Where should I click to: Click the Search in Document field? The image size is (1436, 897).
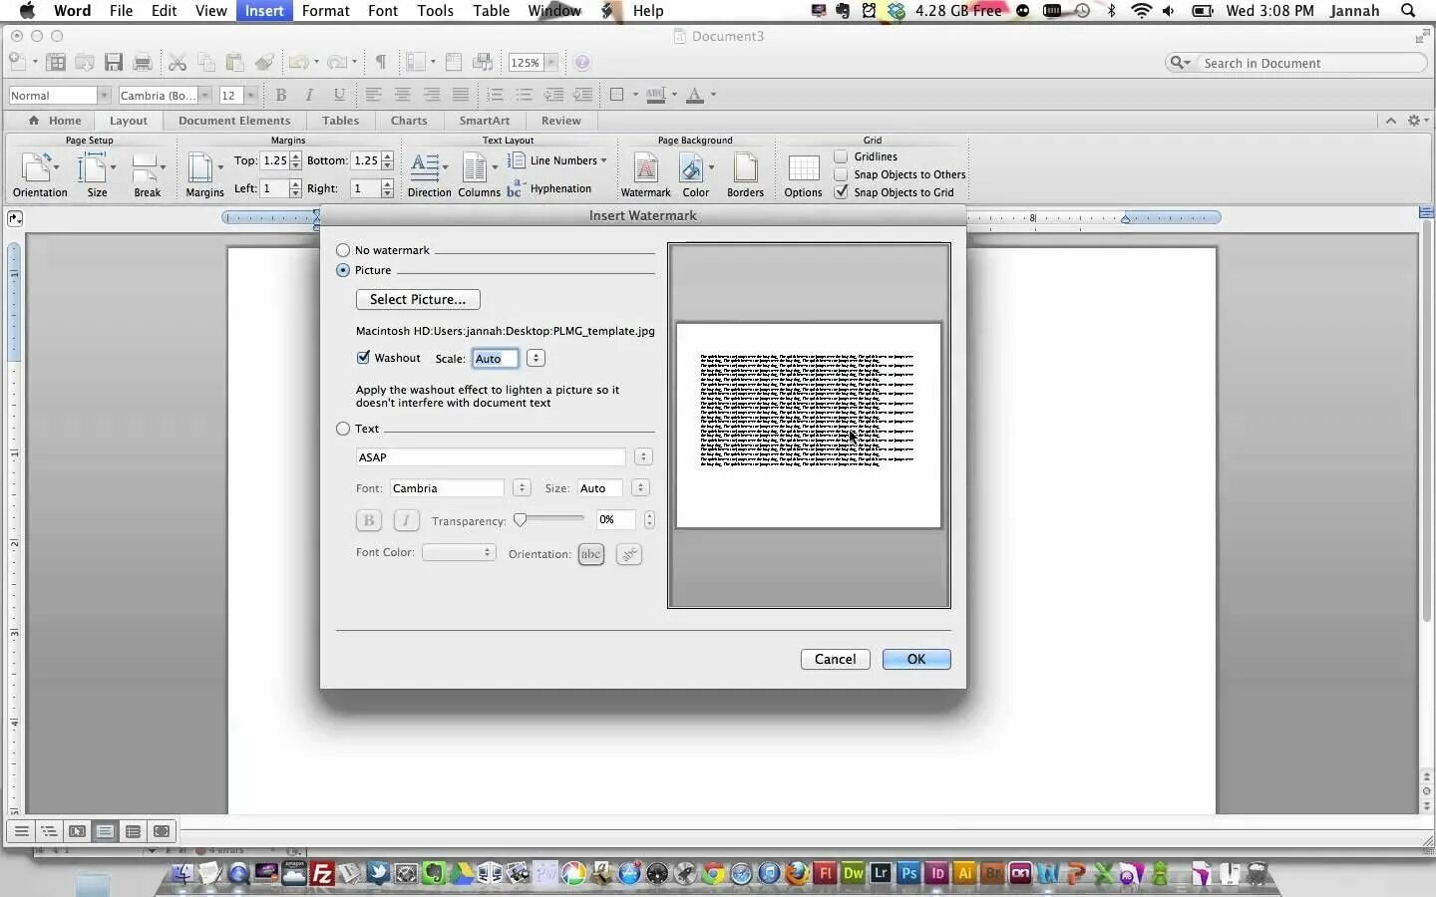[1296, 63]
